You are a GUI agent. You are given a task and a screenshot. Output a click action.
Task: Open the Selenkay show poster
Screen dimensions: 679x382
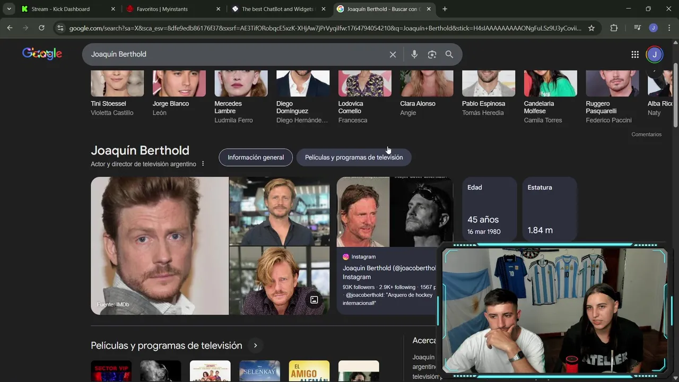pyautogui.click(x=259, y=371)
